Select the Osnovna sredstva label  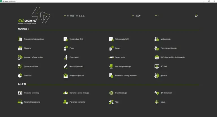31,66
